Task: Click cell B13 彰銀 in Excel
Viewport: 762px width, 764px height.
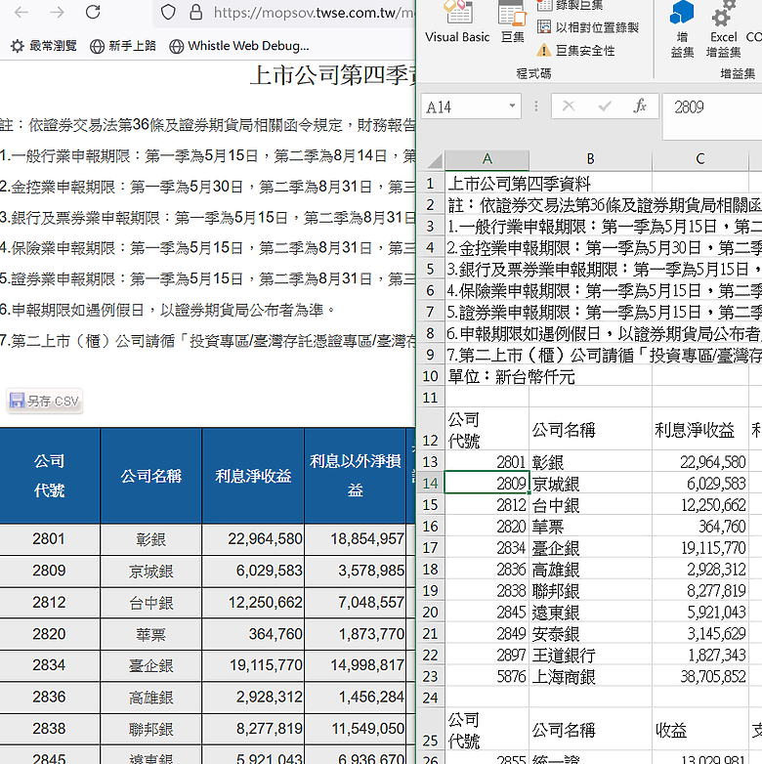Action: (590, 462)
